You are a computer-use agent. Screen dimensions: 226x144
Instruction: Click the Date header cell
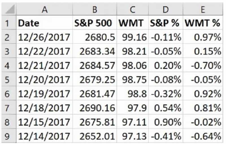44,22
